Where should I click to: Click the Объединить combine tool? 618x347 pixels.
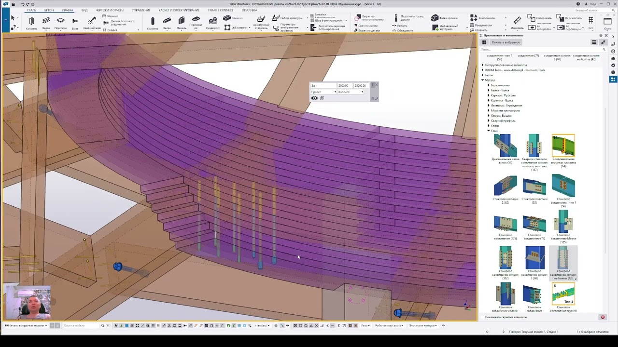coord(403,30)
